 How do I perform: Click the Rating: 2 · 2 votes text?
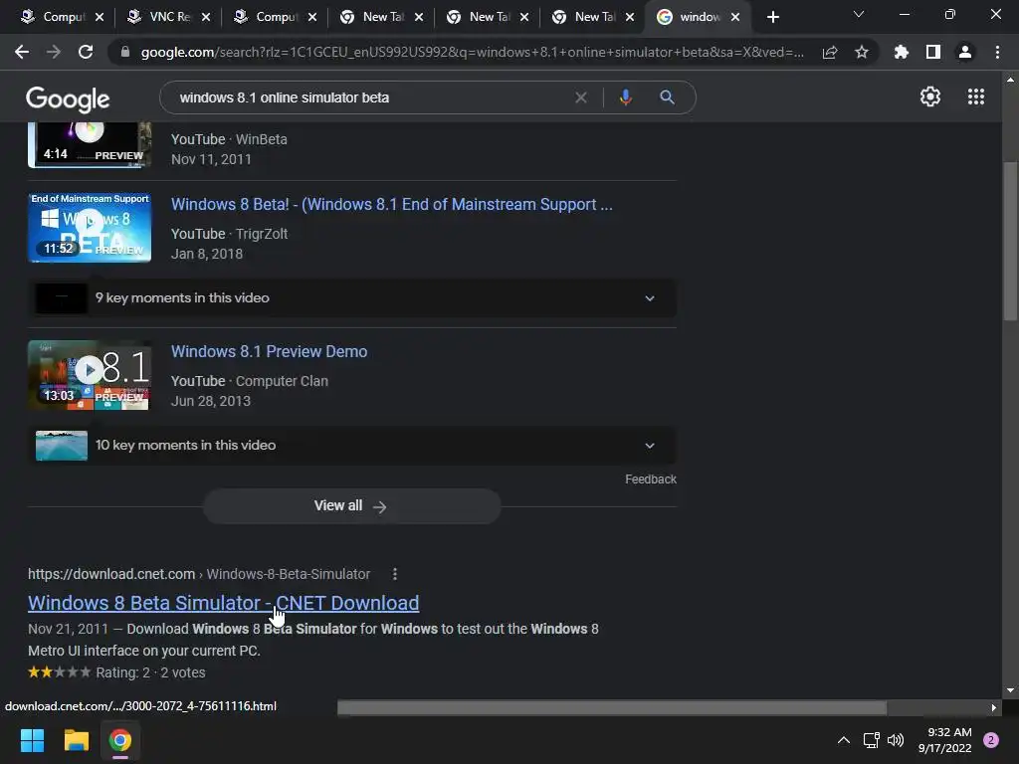click(x=150, y=672)
